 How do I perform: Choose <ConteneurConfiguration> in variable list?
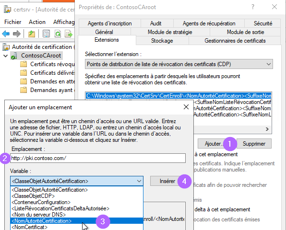tap(77, 202)
